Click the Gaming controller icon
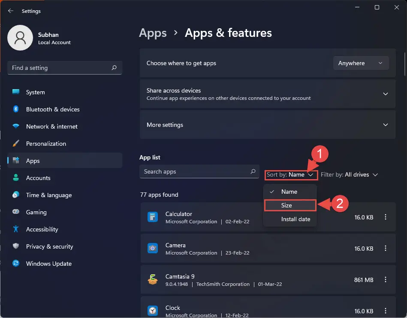This screenshot has width=407, height=318. [x=16, y=212]
